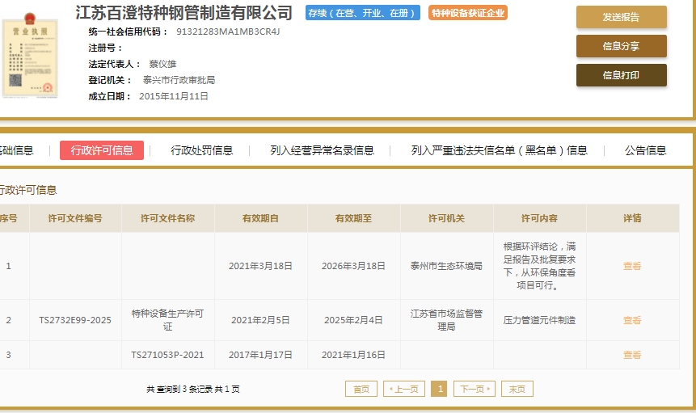Click the 信息分享 button

pyautogui.click(x=622, y=46)
